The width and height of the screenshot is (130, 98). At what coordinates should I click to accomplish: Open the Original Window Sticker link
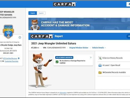(79, 48)
